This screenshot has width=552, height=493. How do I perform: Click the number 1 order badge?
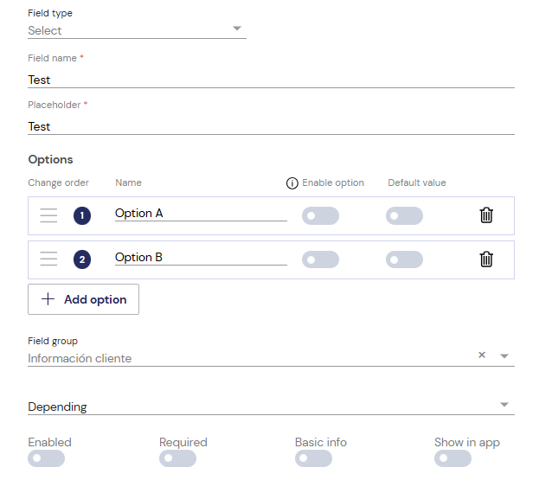(x=82, y=215)
